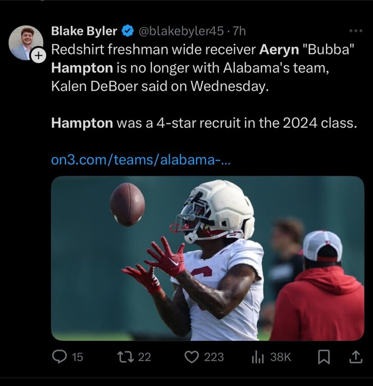Like the tweet with heart icon
The image size is (373, 386).
[192, 357]
